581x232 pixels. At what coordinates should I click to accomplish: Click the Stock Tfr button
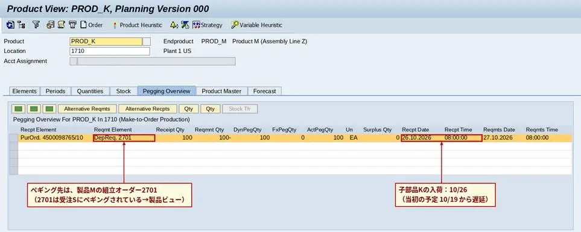(240, 109)
